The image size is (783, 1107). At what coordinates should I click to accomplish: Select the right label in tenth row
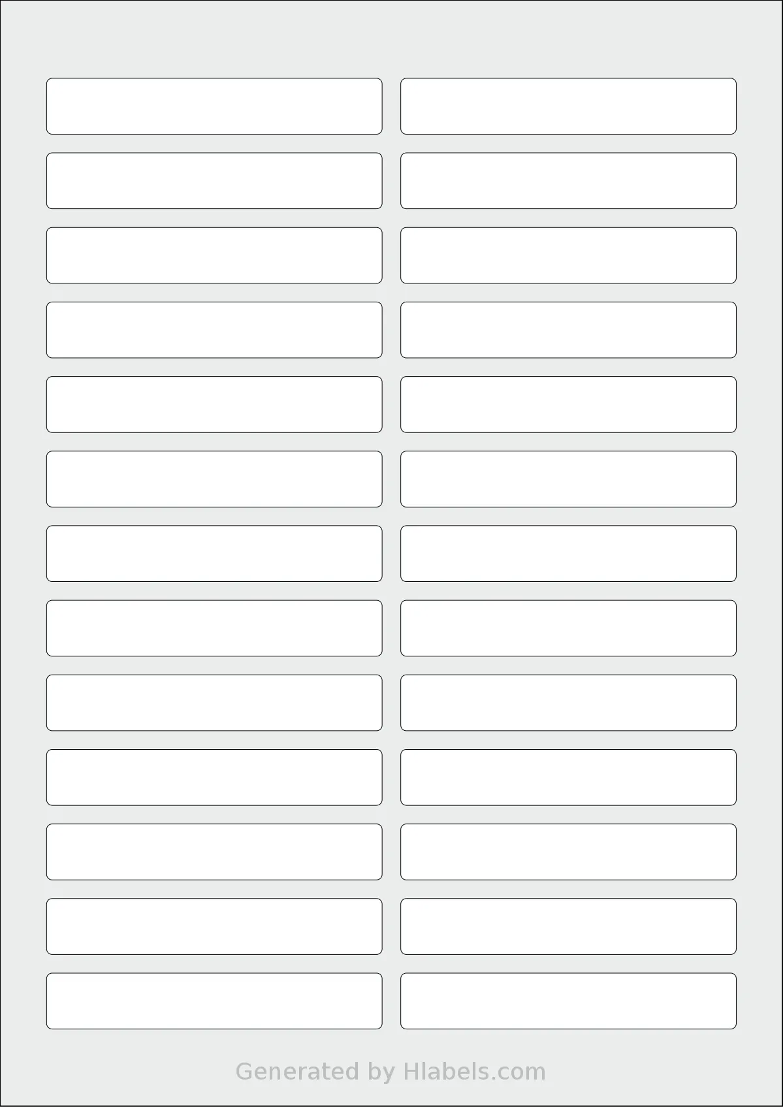coord(568,777)
